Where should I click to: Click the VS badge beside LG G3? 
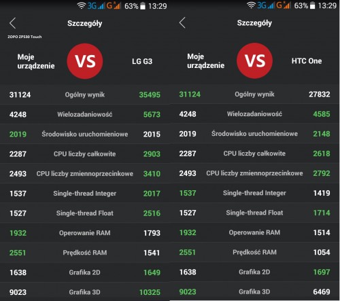tap(85, 61)
